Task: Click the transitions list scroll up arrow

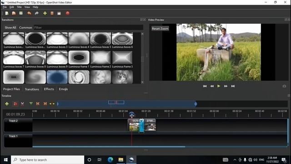Action: click(142, 34)
